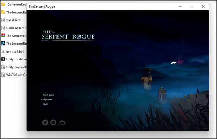
Task: Close the TheSerpentRogue game window
Action: (x=203, y=6)
